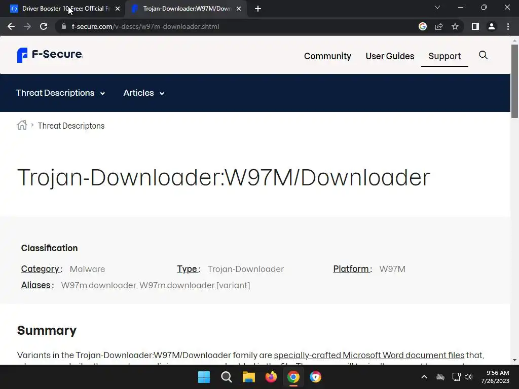Open a new tab with plus button
Image resolution: width=519 pixels, height=389 pixels.
click(258, 9)
